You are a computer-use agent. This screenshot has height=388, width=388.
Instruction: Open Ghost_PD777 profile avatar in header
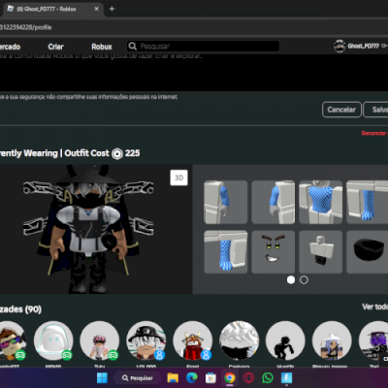point(339,47)
